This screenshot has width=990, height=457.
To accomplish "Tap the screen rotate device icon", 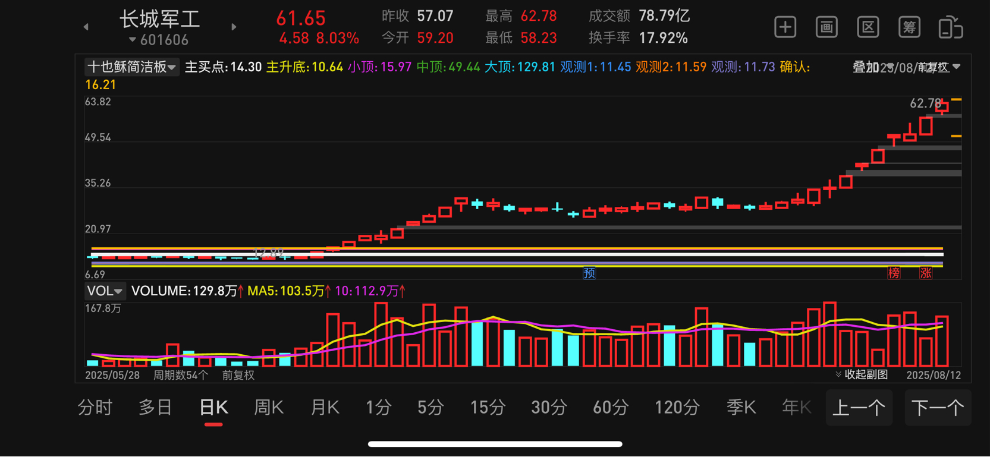I will pos(951,27).
